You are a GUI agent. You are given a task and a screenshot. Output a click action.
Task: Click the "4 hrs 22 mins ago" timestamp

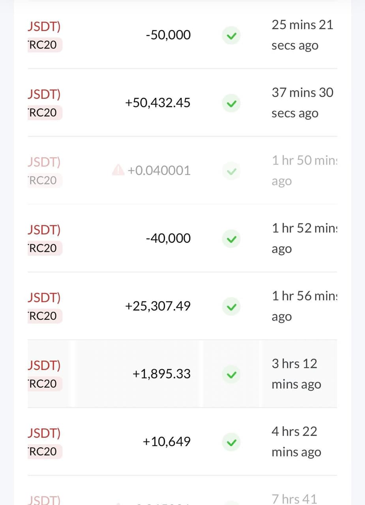(296, 441)
